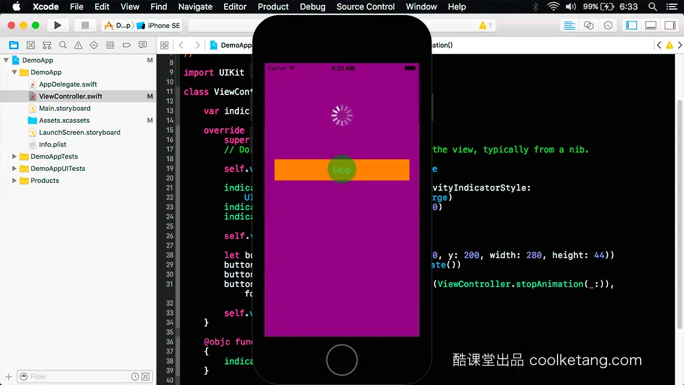The height and width of the screenshot is (385, 684).
Task: Go back in editor history
Action: [181, 45]
